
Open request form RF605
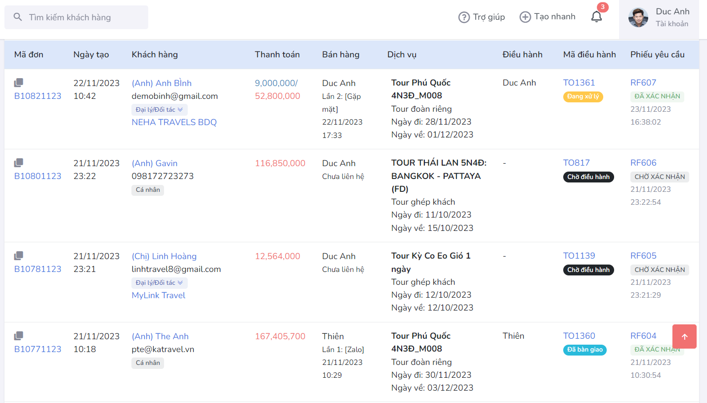(x=643, y=256)
